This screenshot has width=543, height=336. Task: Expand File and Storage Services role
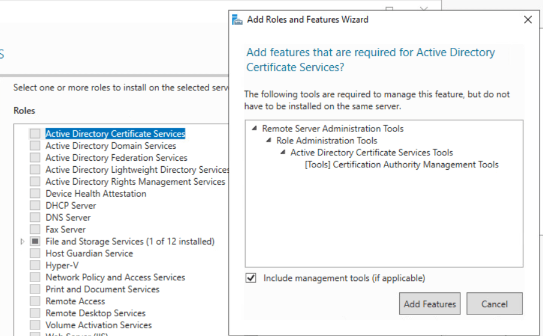[23, 242]
